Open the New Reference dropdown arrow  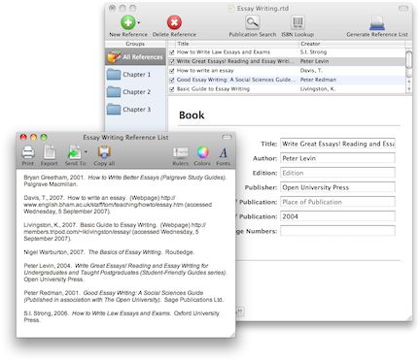click(x=139, y=23)
